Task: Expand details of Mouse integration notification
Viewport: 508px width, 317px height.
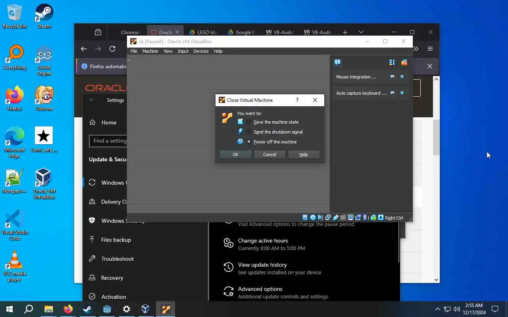Action: [392, 76]
